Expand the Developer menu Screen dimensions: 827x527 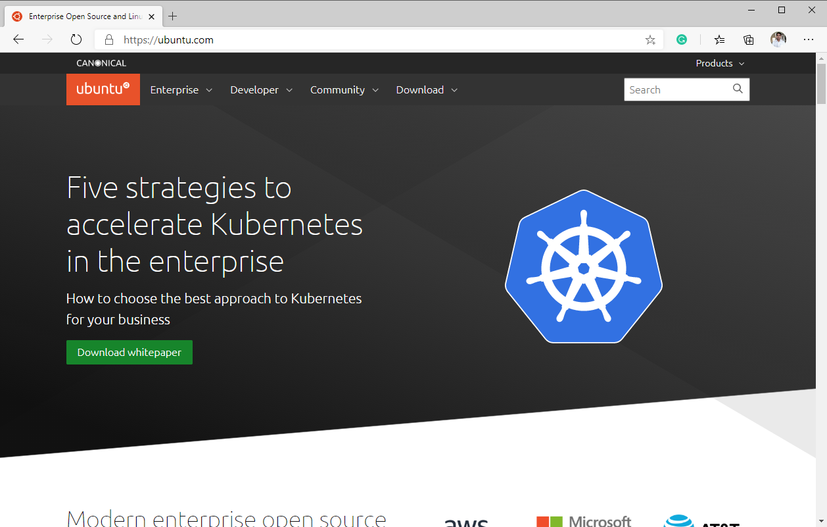click(261, 90)
